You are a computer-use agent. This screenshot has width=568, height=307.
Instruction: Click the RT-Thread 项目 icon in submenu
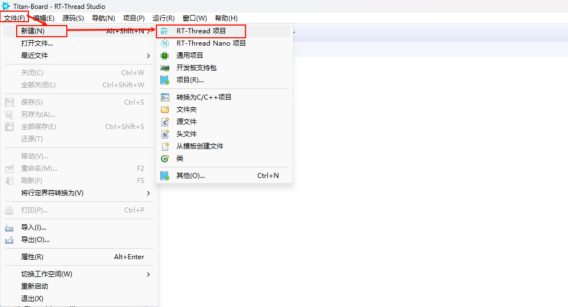point(164,31)
